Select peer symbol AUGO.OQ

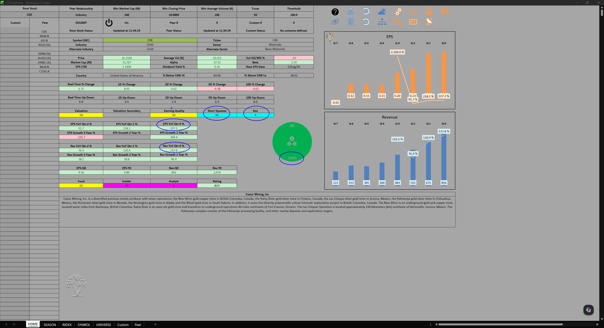[x=44, y=58]
